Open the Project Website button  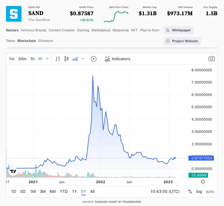[182, 41]
